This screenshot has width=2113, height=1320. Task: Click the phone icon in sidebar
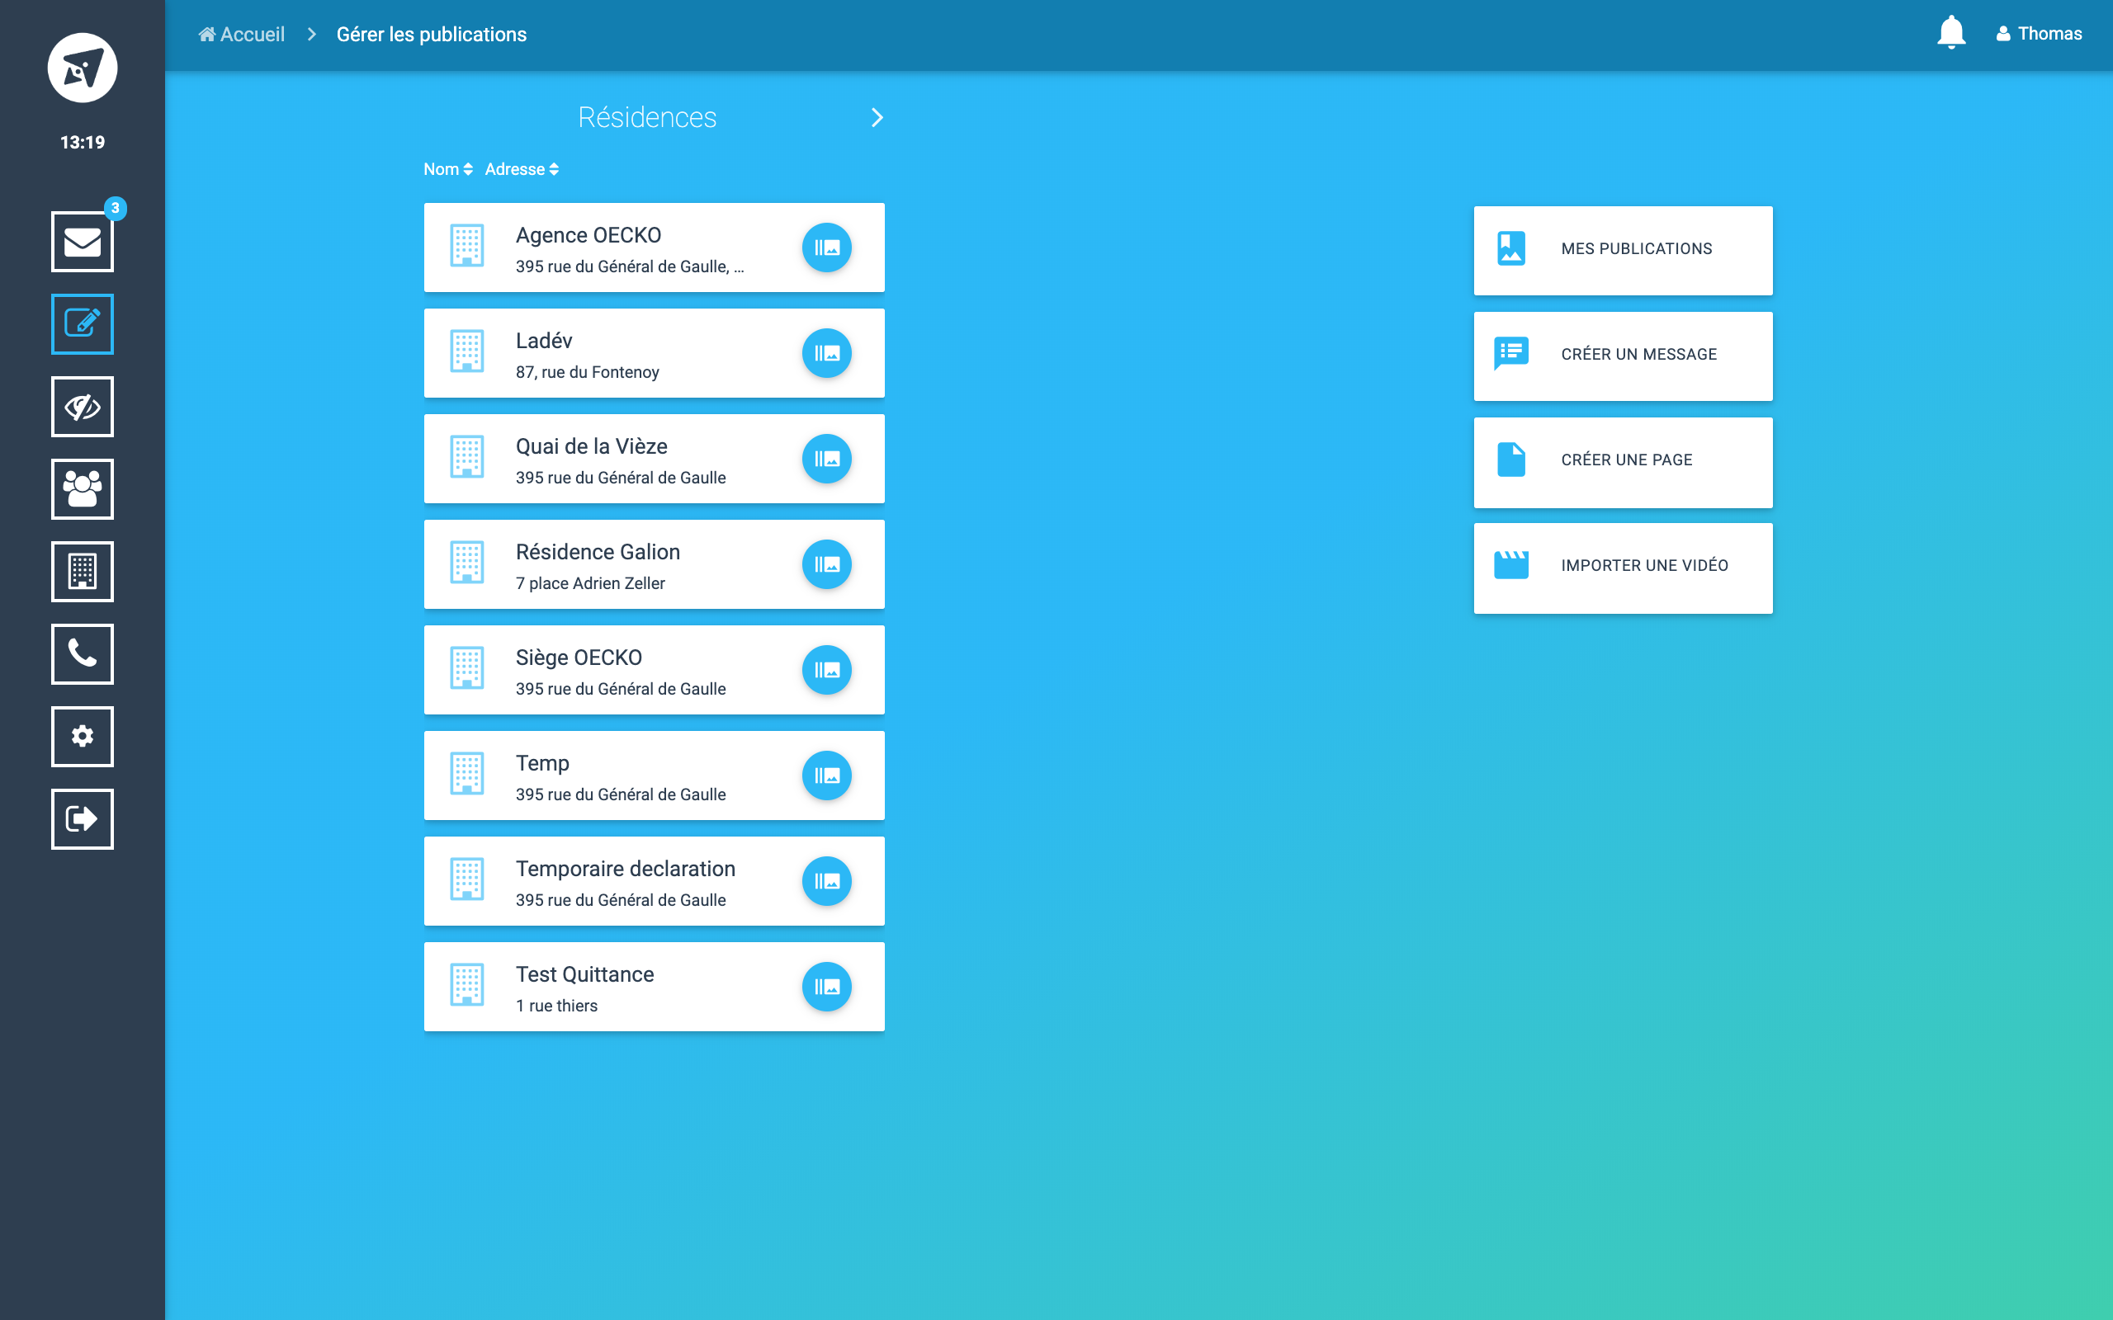[82, 654]
